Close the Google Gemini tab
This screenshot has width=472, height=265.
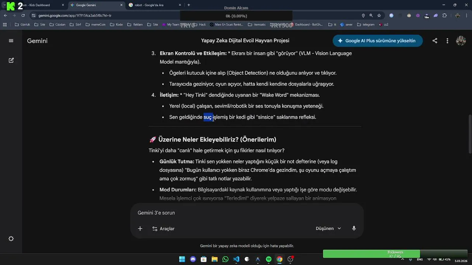coord(121,5)
